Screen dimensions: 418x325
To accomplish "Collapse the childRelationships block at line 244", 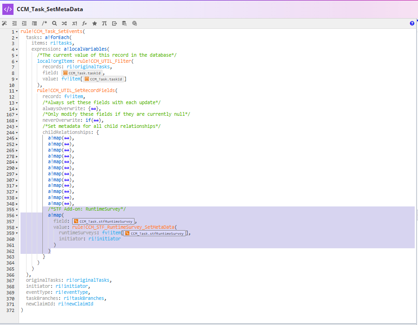I will tap(17, 133).
